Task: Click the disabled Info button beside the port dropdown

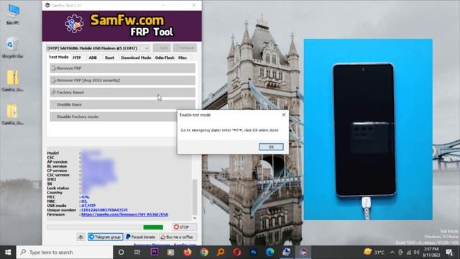Action: pos(162,48)
